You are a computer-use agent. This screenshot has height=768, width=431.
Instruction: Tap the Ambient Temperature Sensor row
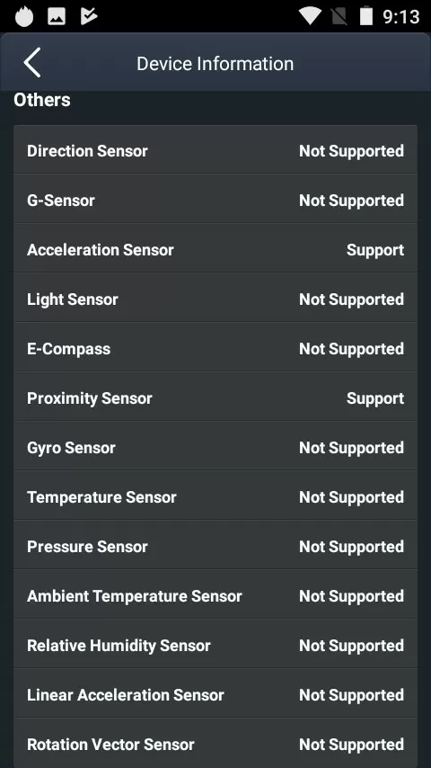pos(215,595)
